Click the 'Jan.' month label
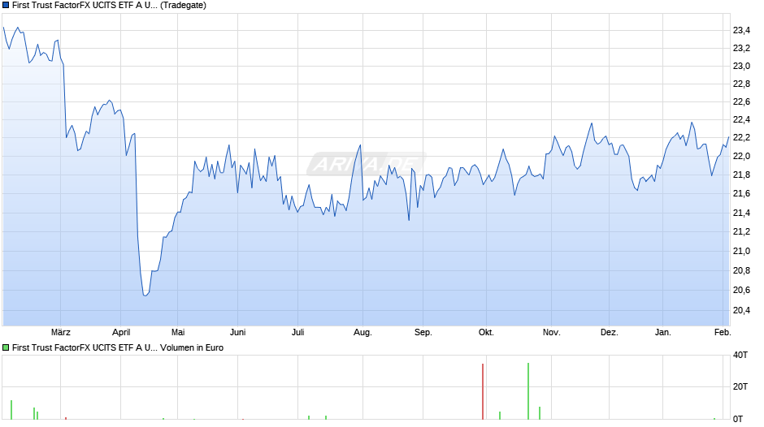This screenshot has width=764, height=427. (662, 333)
